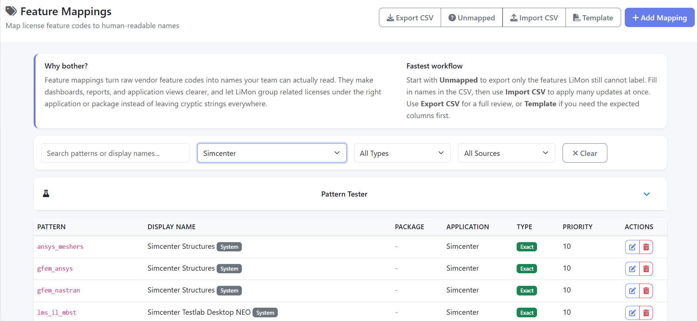This screenshot has height=321, width=697.
Task: Delete the lms_il_mbst mapping
Action: (x=646, y=313)
